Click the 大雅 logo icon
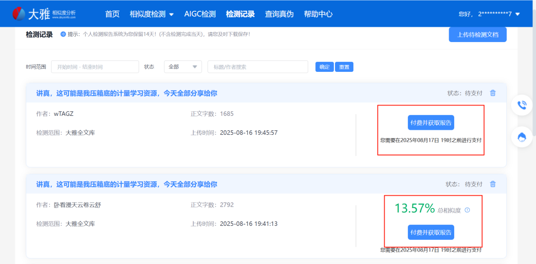 (x=19, y=14)
